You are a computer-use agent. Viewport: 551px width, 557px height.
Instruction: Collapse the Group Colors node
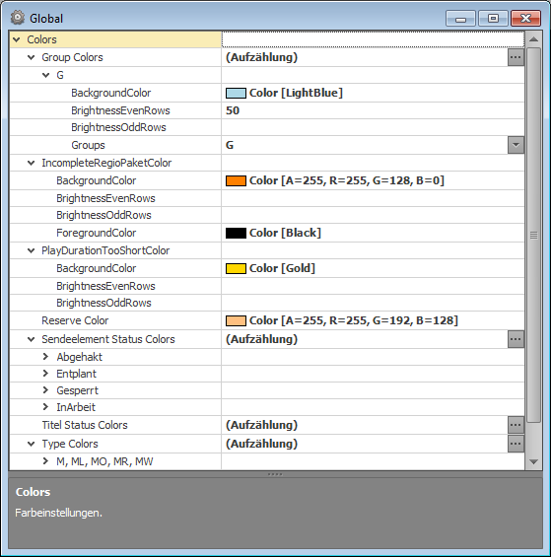32,57
